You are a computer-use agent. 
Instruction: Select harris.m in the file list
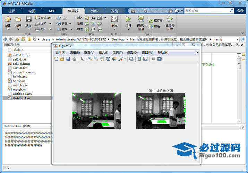pyautogui.click(x=19, y=81)
